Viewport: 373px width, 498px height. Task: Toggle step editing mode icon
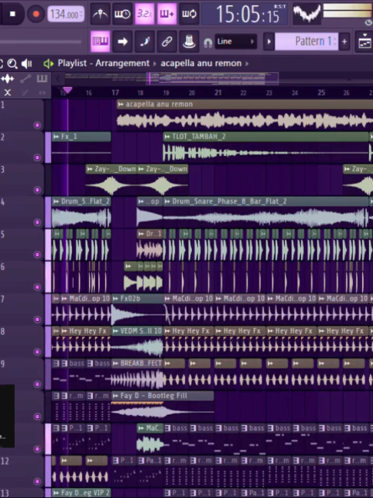click(144, 41)
